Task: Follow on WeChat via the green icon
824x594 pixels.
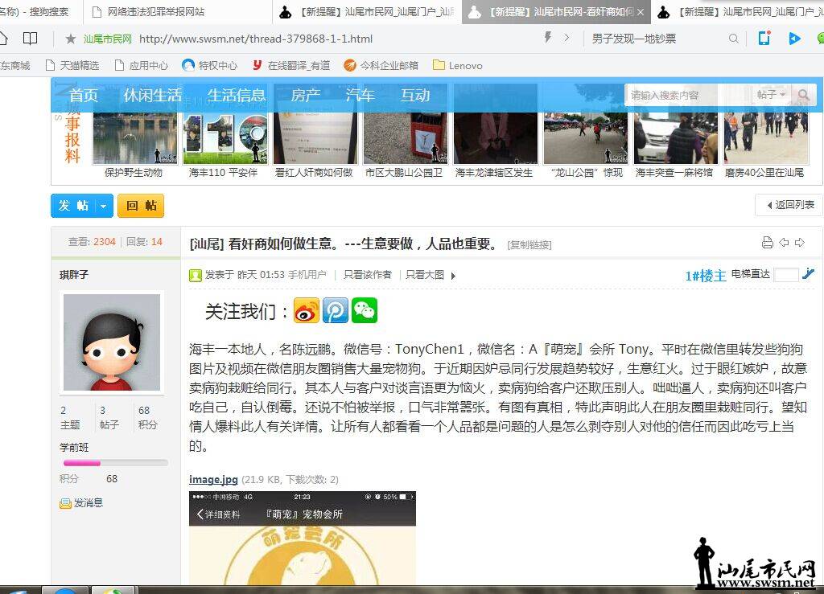Action: click(365, 310)
